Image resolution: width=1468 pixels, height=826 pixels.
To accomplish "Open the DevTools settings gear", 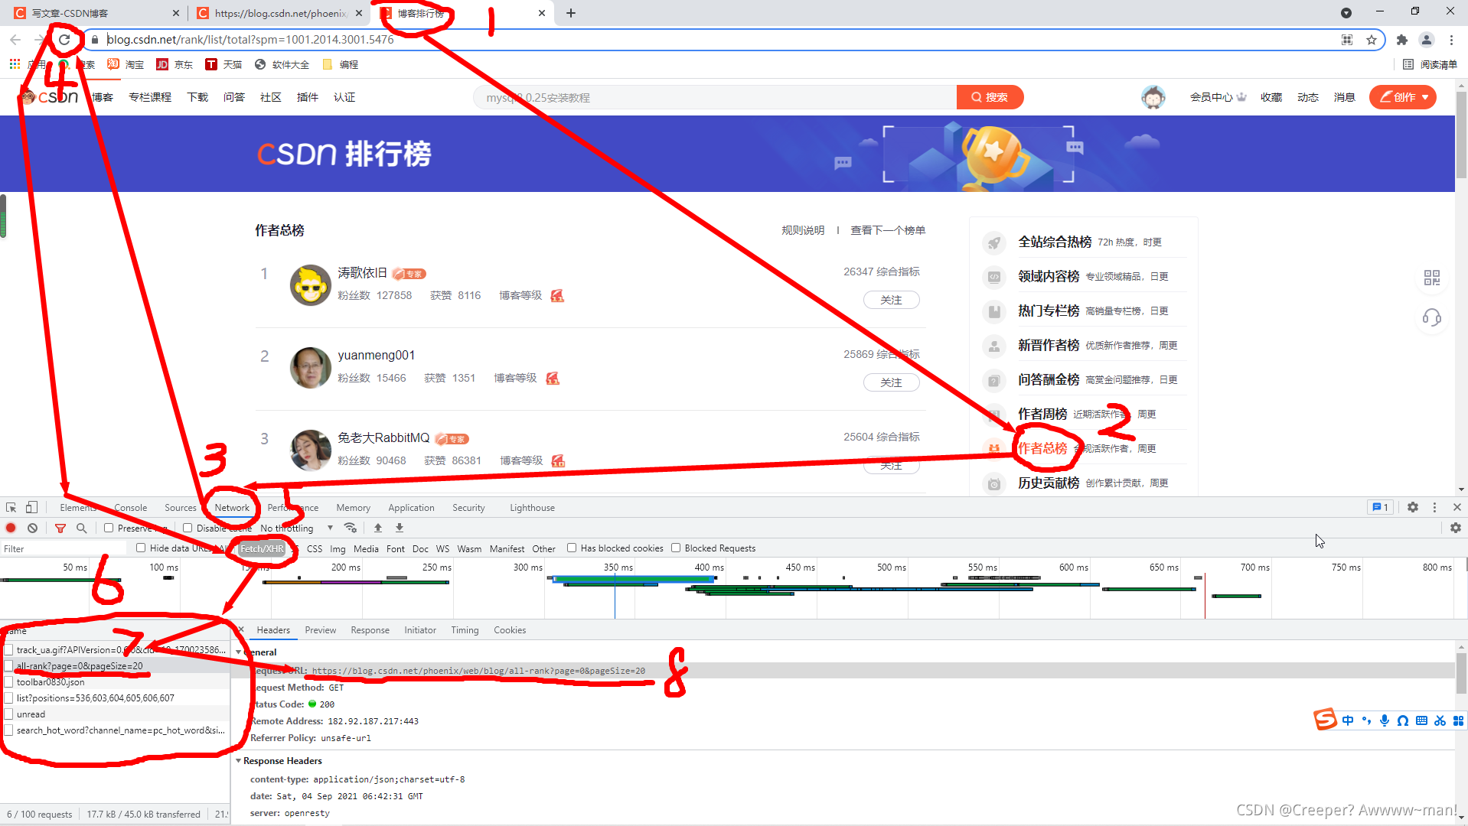I will point(1413,507).
